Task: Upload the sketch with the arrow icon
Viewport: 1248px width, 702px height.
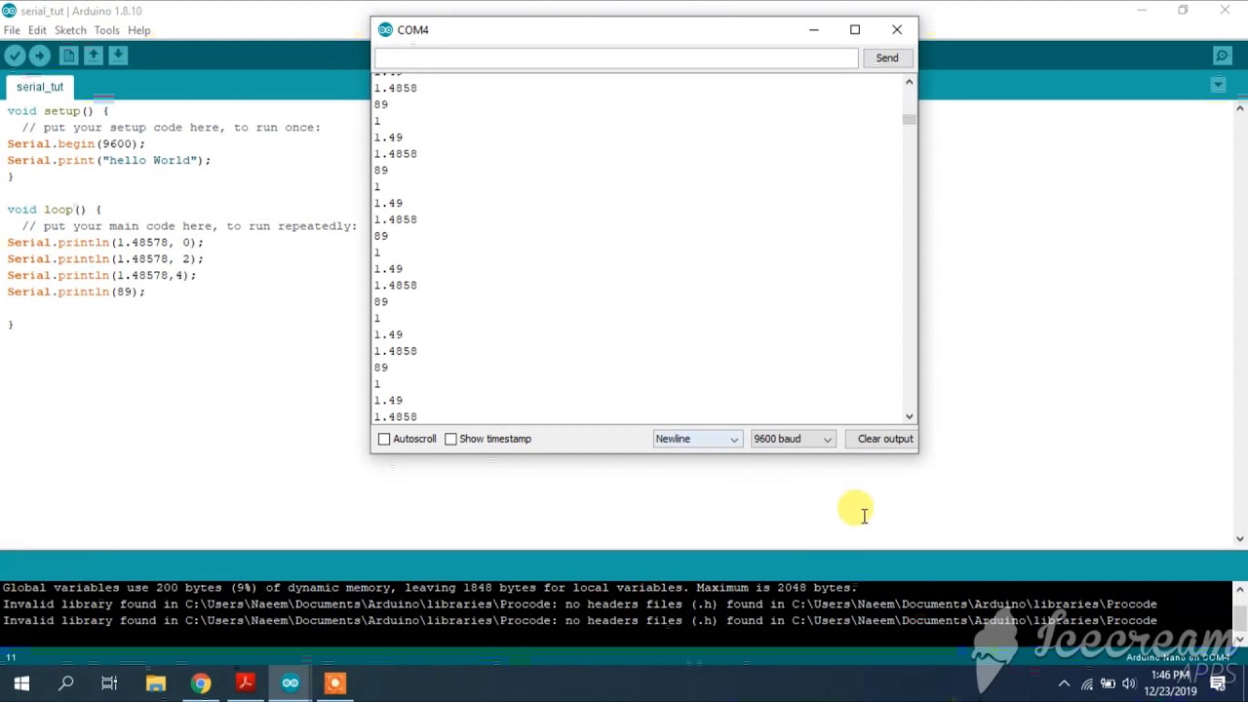Action: click(x=40, y=57)
